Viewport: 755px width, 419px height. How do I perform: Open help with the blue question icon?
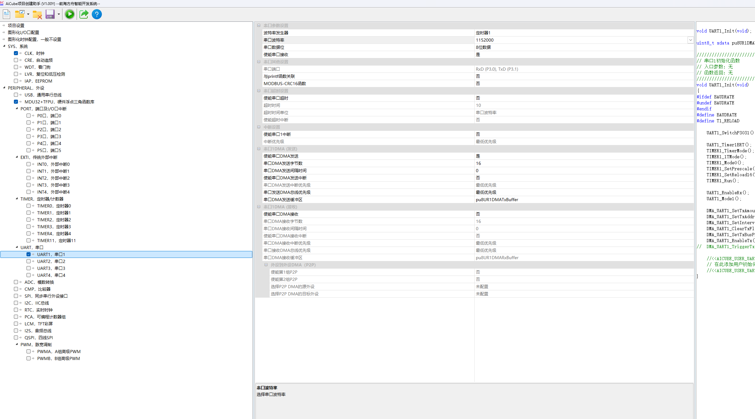click(97, 14)
